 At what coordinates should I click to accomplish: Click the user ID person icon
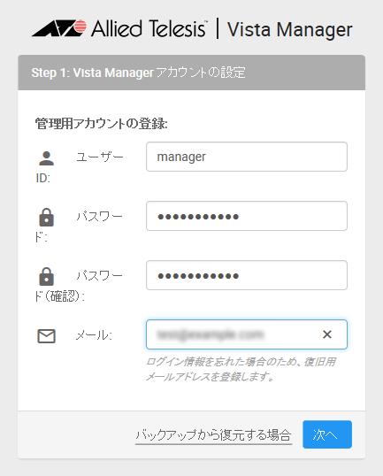[x=46, y=158]
